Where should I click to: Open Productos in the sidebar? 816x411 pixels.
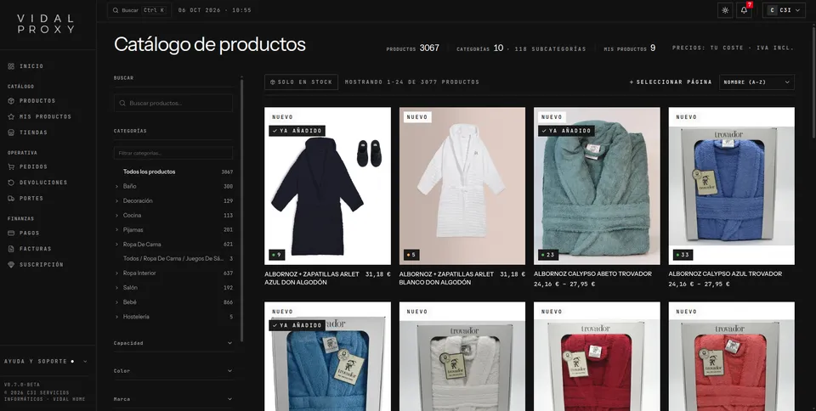click(37, 101)
